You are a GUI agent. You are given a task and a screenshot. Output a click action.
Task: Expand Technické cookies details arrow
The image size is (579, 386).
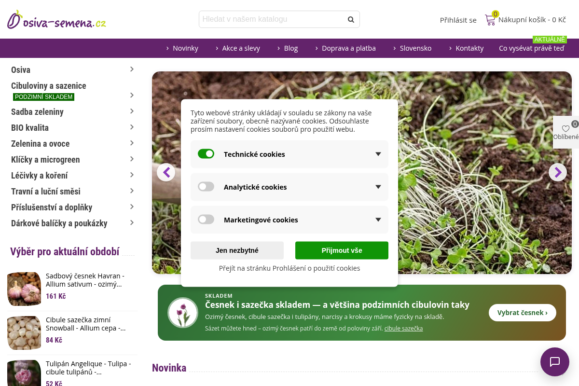tap(378, 154)
